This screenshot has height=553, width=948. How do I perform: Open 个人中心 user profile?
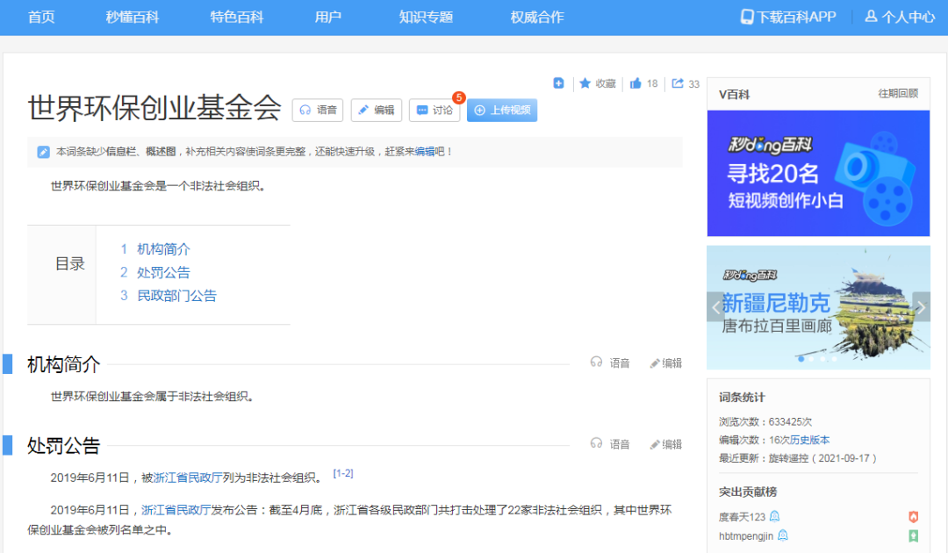[900, 17]
